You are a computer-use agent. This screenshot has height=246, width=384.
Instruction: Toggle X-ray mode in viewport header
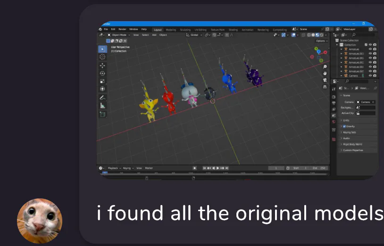303,35
